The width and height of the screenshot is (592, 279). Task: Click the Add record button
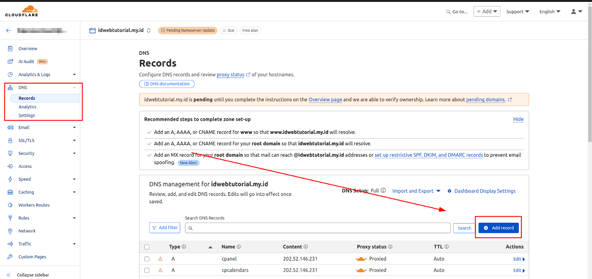click(x=498, y=228)
